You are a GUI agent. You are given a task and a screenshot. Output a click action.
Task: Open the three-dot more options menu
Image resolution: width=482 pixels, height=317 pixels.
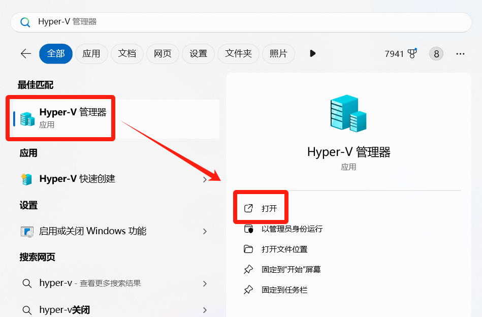click(x=460, y=53)
